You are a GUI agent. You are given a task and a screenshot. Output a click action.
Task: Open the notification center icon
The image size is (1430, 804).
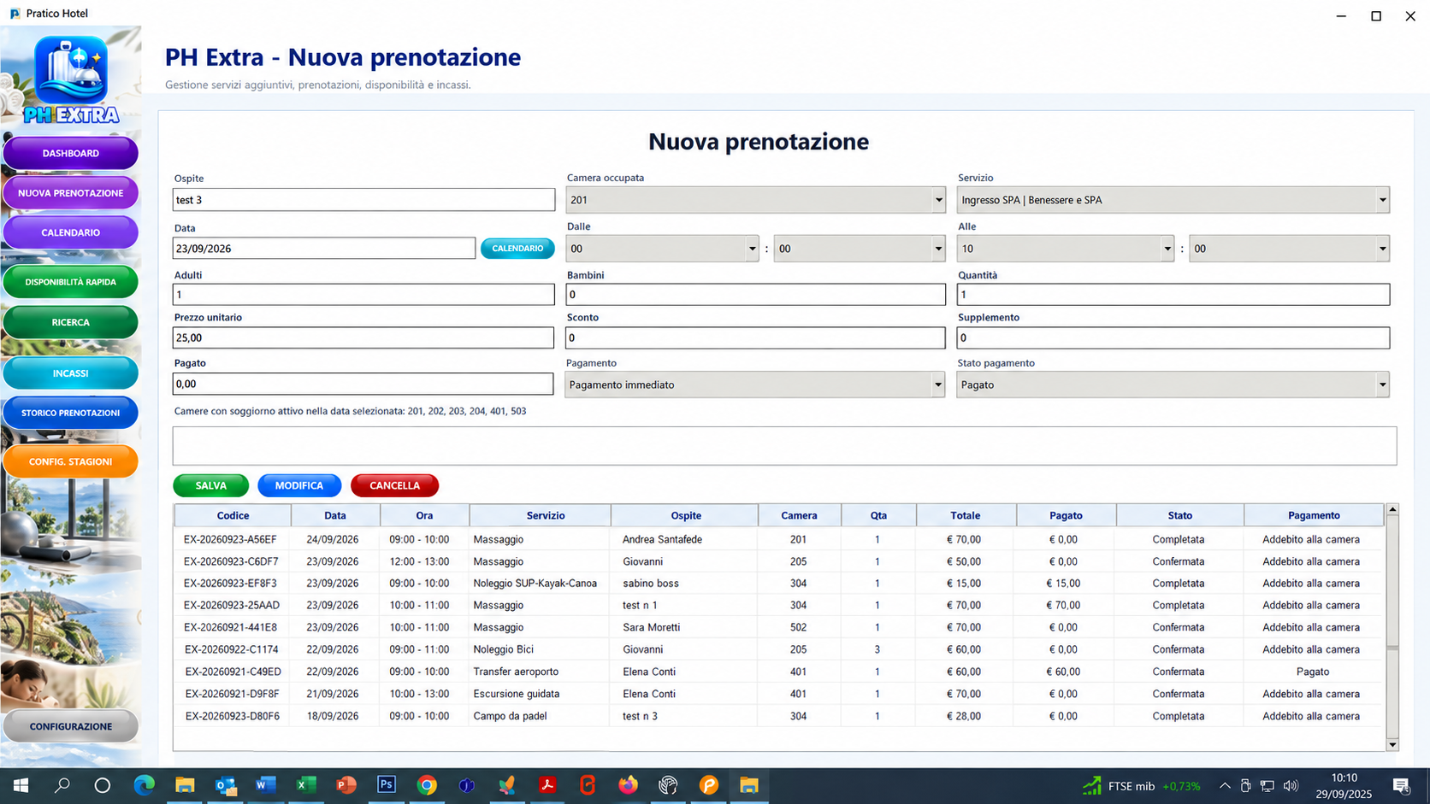coord(1401,785)
